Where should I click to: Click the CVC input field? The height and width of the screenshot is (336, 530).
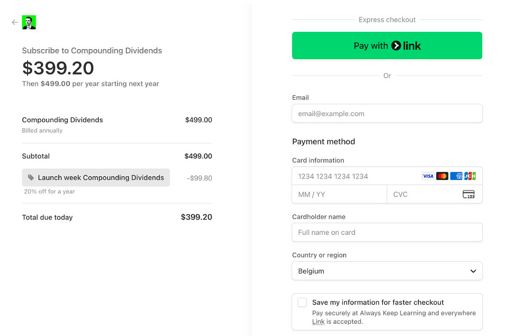point(424,194)
